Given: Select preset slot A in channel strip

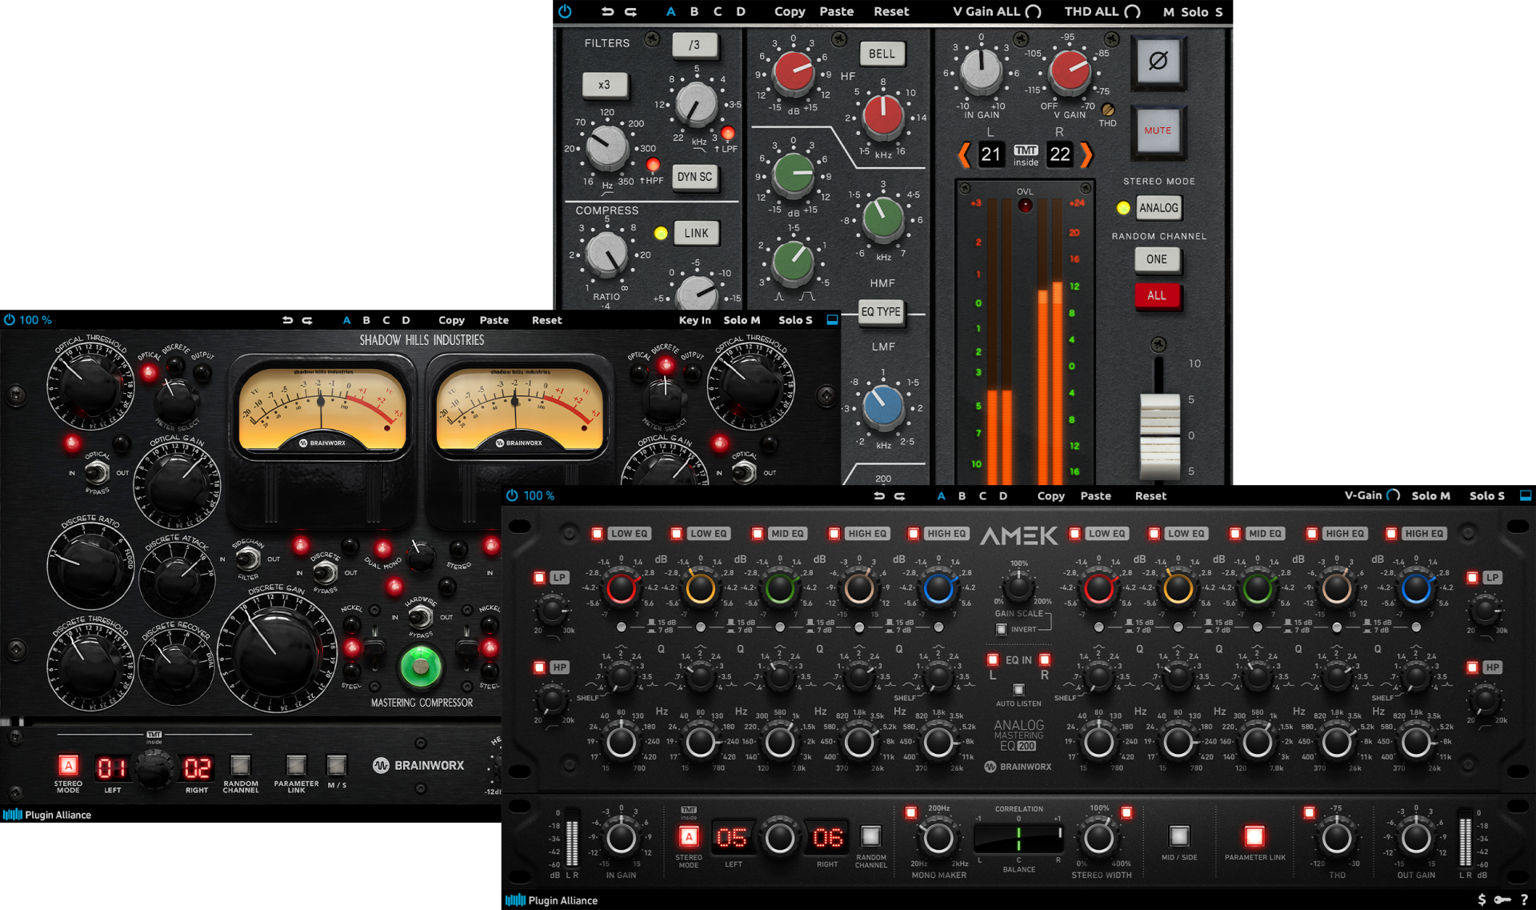Looking at the screenshot, I should (x=670, y=12).
